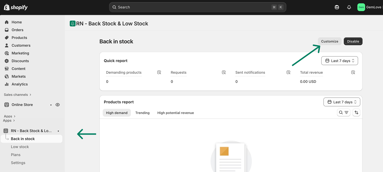
Task: View Online Store via eye icon
Action: (58, 105)
